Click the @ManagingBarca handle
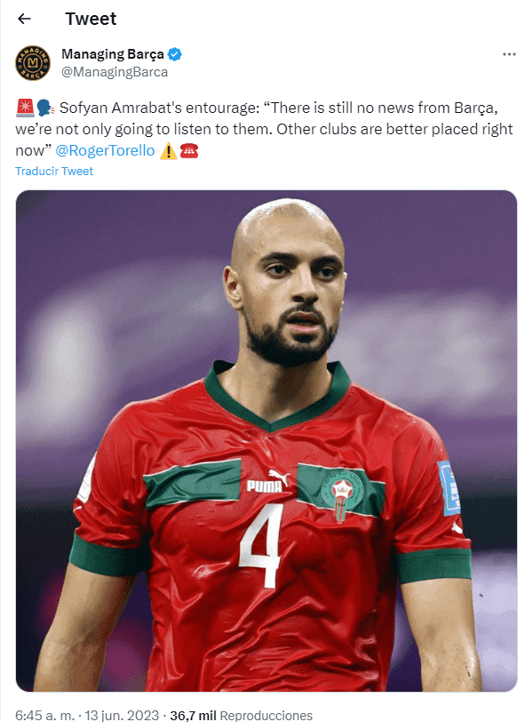The image size is (525, 722). 115,72
